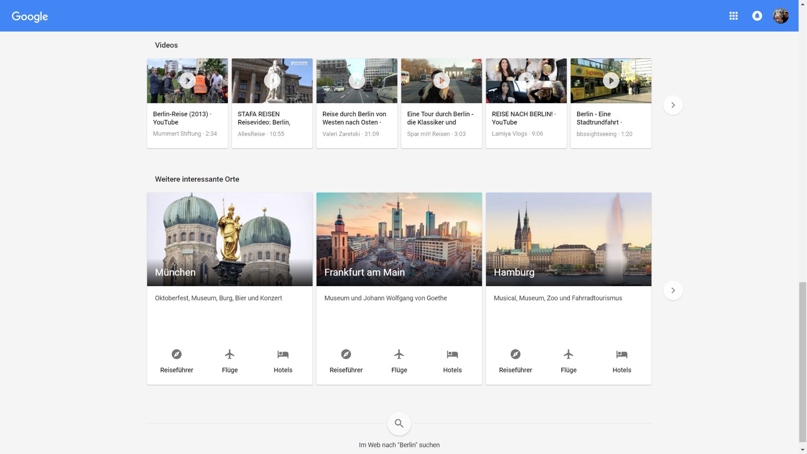807x454 pixels.
Task: Click the Berlin - Eine Stadtrundfahrt thumbnail
Action: [x=611, y=81]
